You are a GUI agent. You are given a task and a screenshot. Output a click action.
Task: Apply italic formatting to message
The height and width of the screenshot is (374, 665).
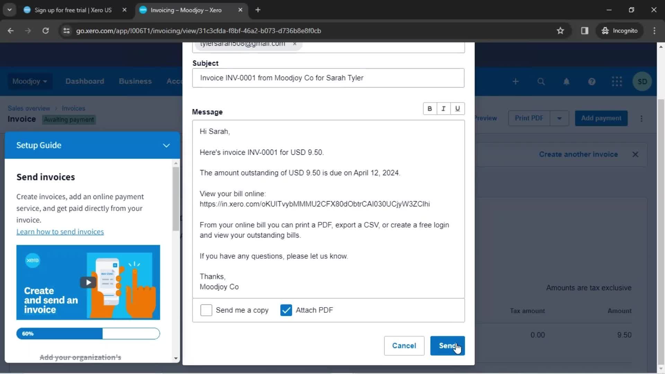coord(443,109)
